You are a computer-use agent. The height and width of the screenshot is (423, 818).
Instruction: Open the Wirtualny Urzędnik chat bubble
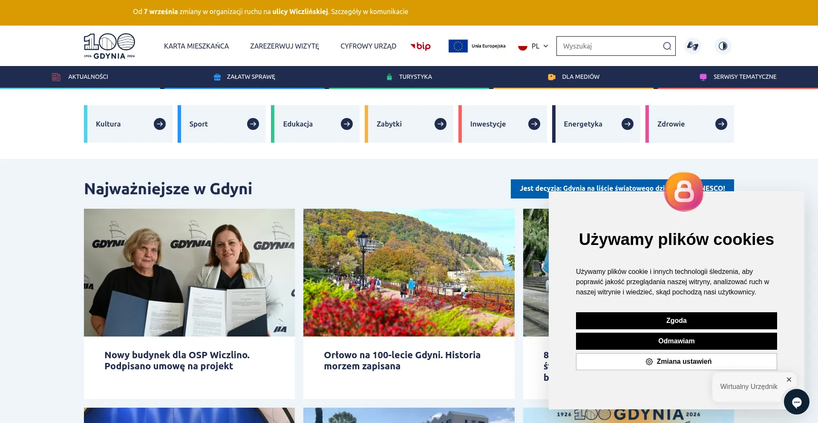(x=797, y=402)
